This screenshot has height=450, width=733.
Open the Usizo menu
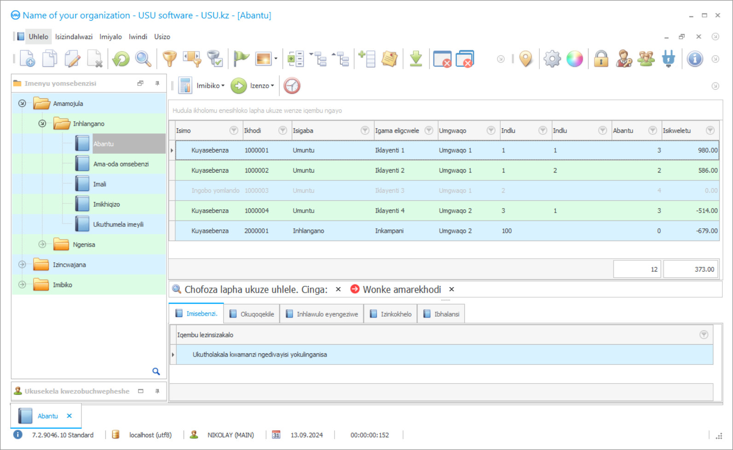click(162, 37)
